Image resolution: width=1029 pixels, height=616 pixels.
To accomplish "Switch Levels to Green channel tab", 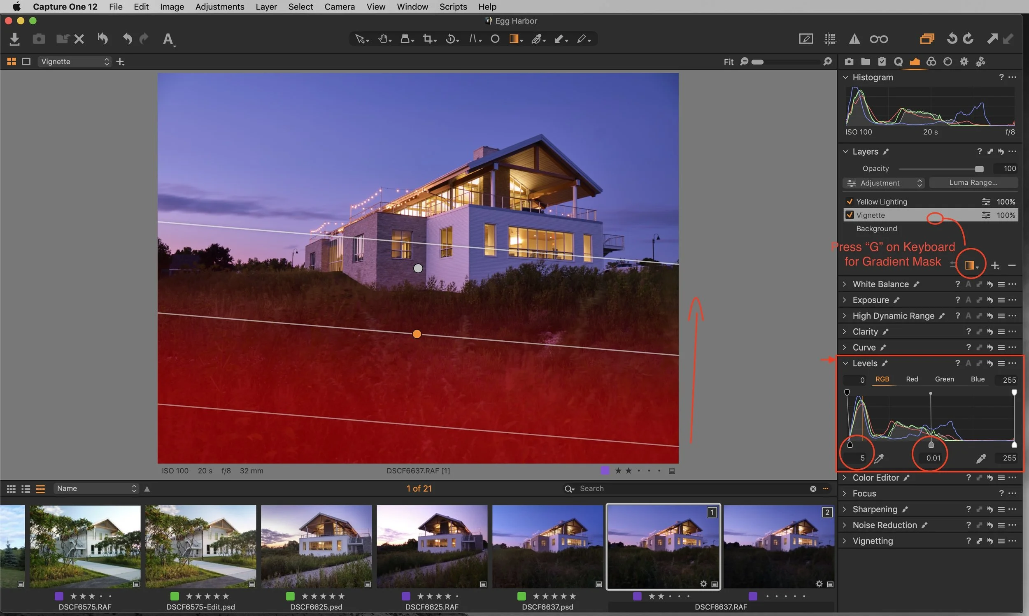I will click(944, 379).
